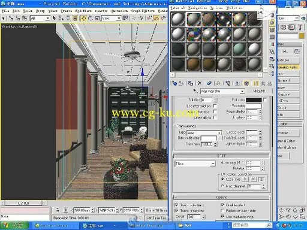Collapse the Options rollout

(x=222, y=198)
